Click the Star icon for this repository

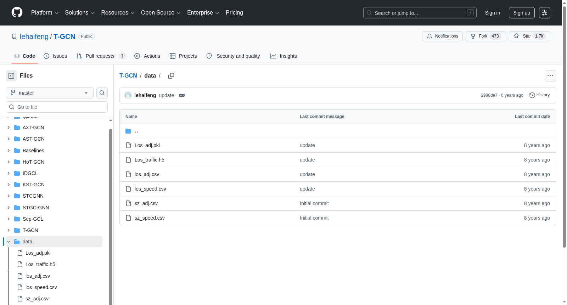pyautogui.click(x=516, y=36)
